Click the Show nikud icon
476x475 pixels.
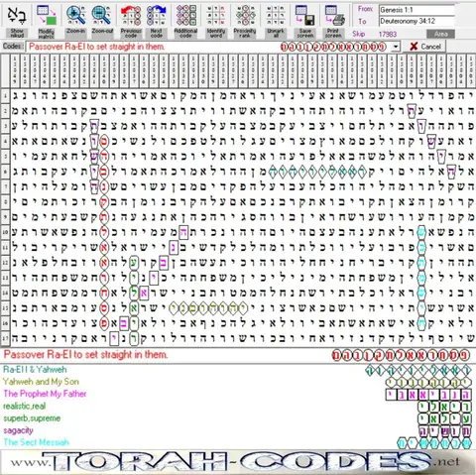[x=17, y=15]
